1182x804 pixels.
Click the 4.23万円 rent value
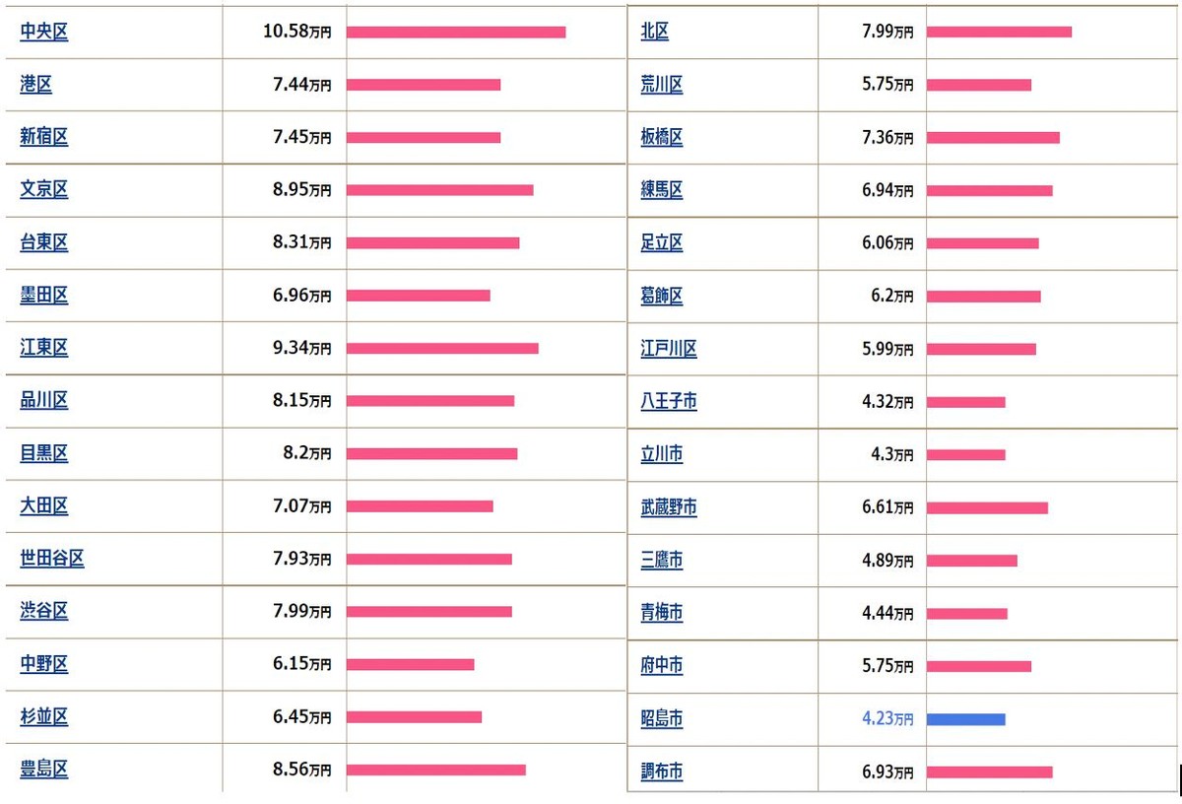(x=887, y=719)
